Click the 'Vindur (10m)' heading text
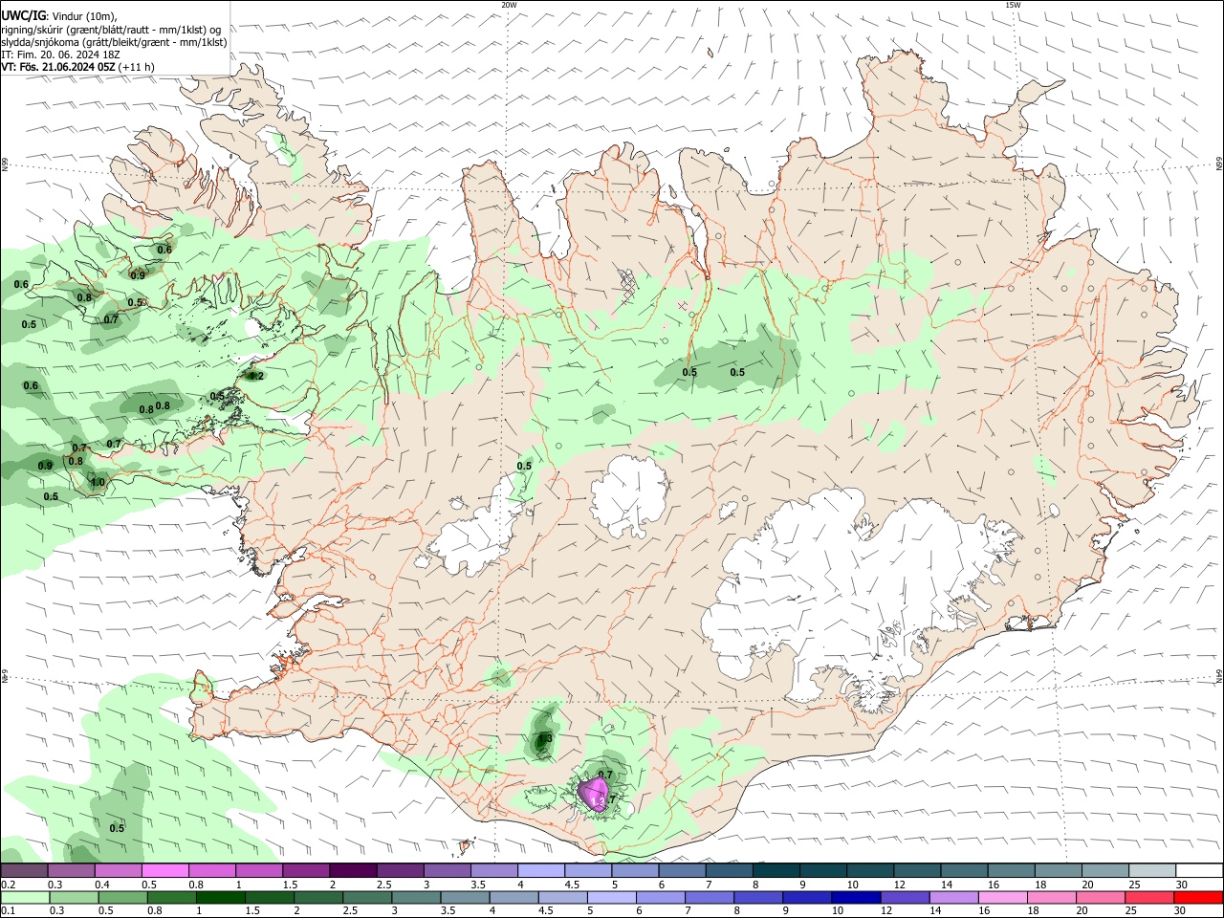The height and width of the screenshot is (918, 1224). pos(83,15)
